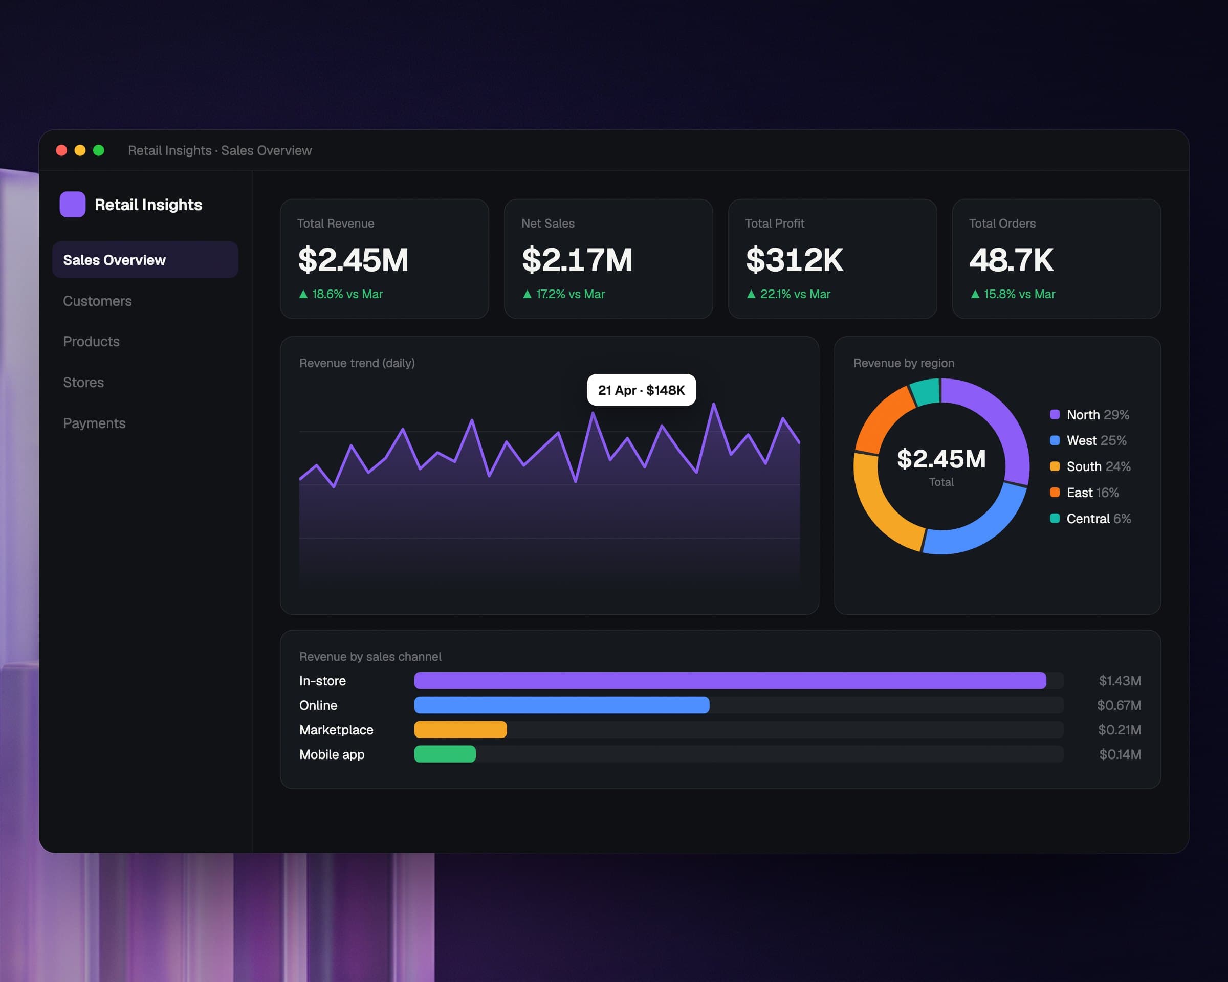Viewport: 1228px width, 982px height.
Task: Click the East orange legend swatch
Action: (x=1055, y=493)
